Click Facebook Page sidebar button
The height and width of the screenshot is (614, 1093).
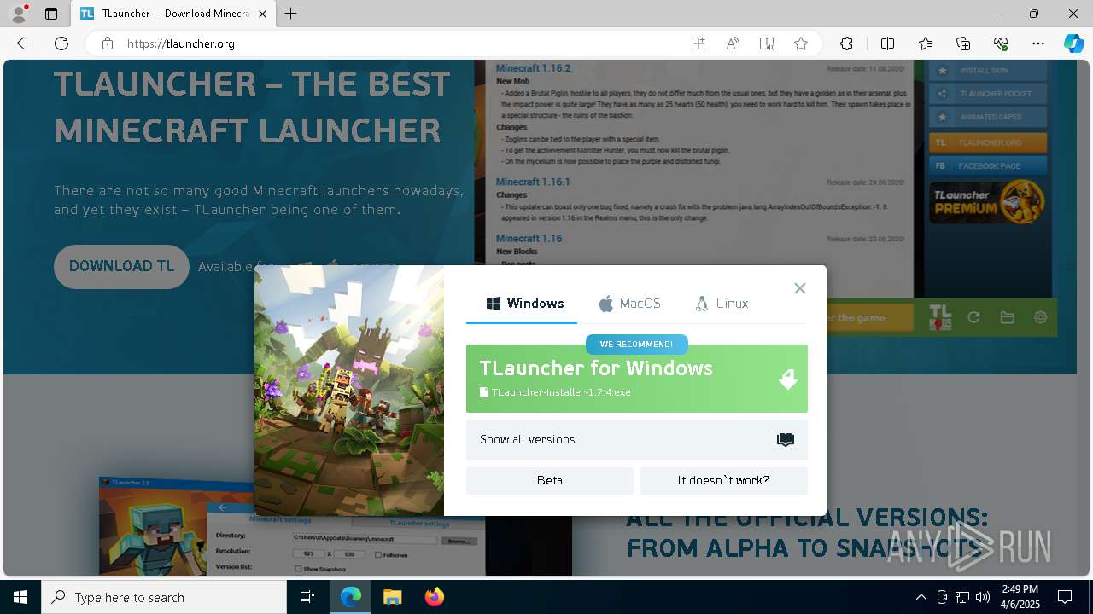[988, 166]
